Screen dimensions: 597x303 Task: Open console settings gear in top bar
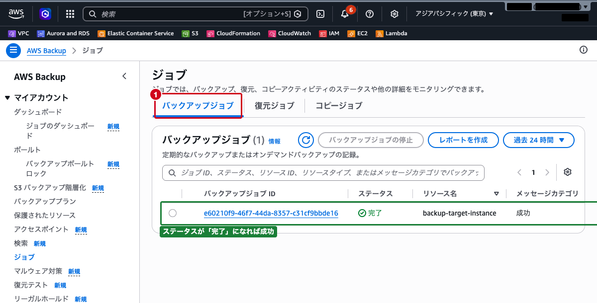[395, 14]
